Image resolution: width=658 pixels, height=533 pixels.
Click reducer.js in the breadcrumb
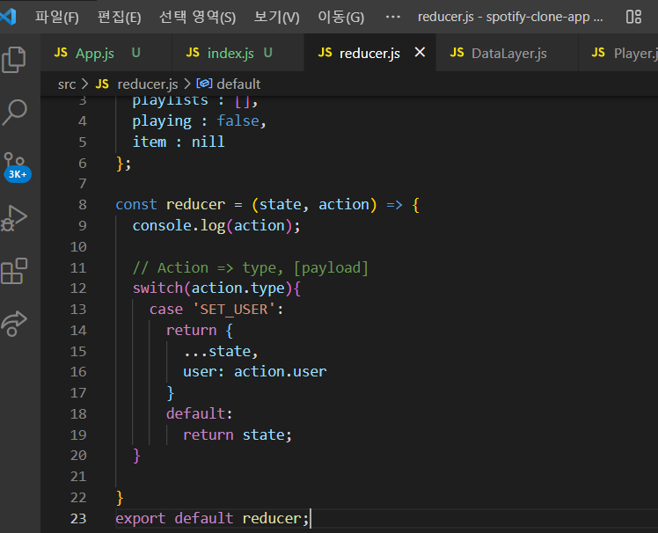pyautogui.click(x=148, y=84)
